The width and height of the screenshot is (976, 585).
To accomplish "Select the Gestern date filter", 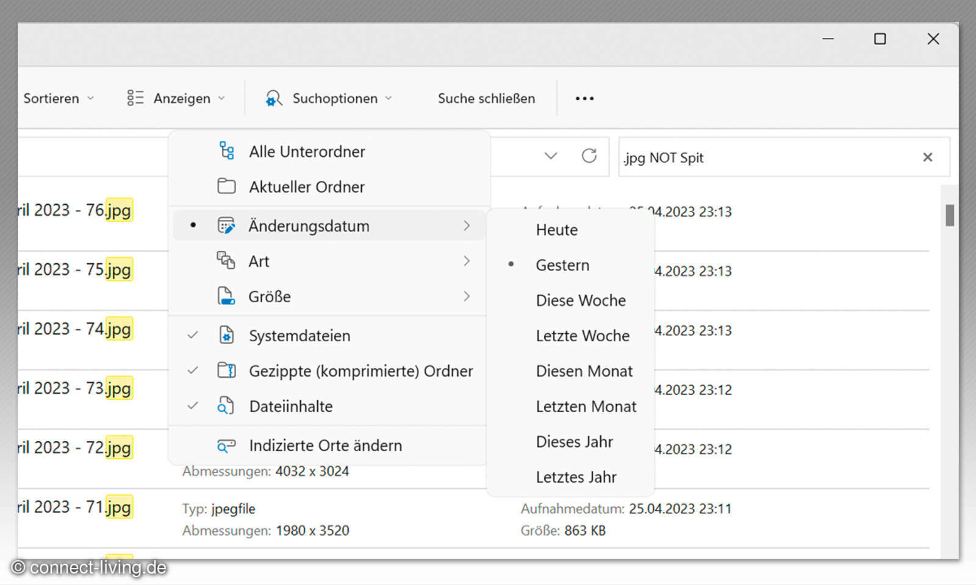I will coord(562,264).
